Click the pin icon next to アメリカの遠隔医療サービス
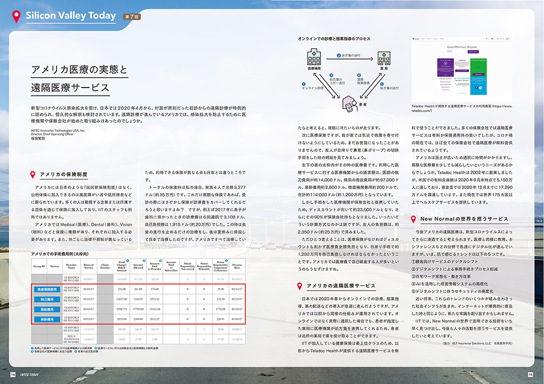The width and height of the screenshot is (544, 384). (x=300, y=286)
